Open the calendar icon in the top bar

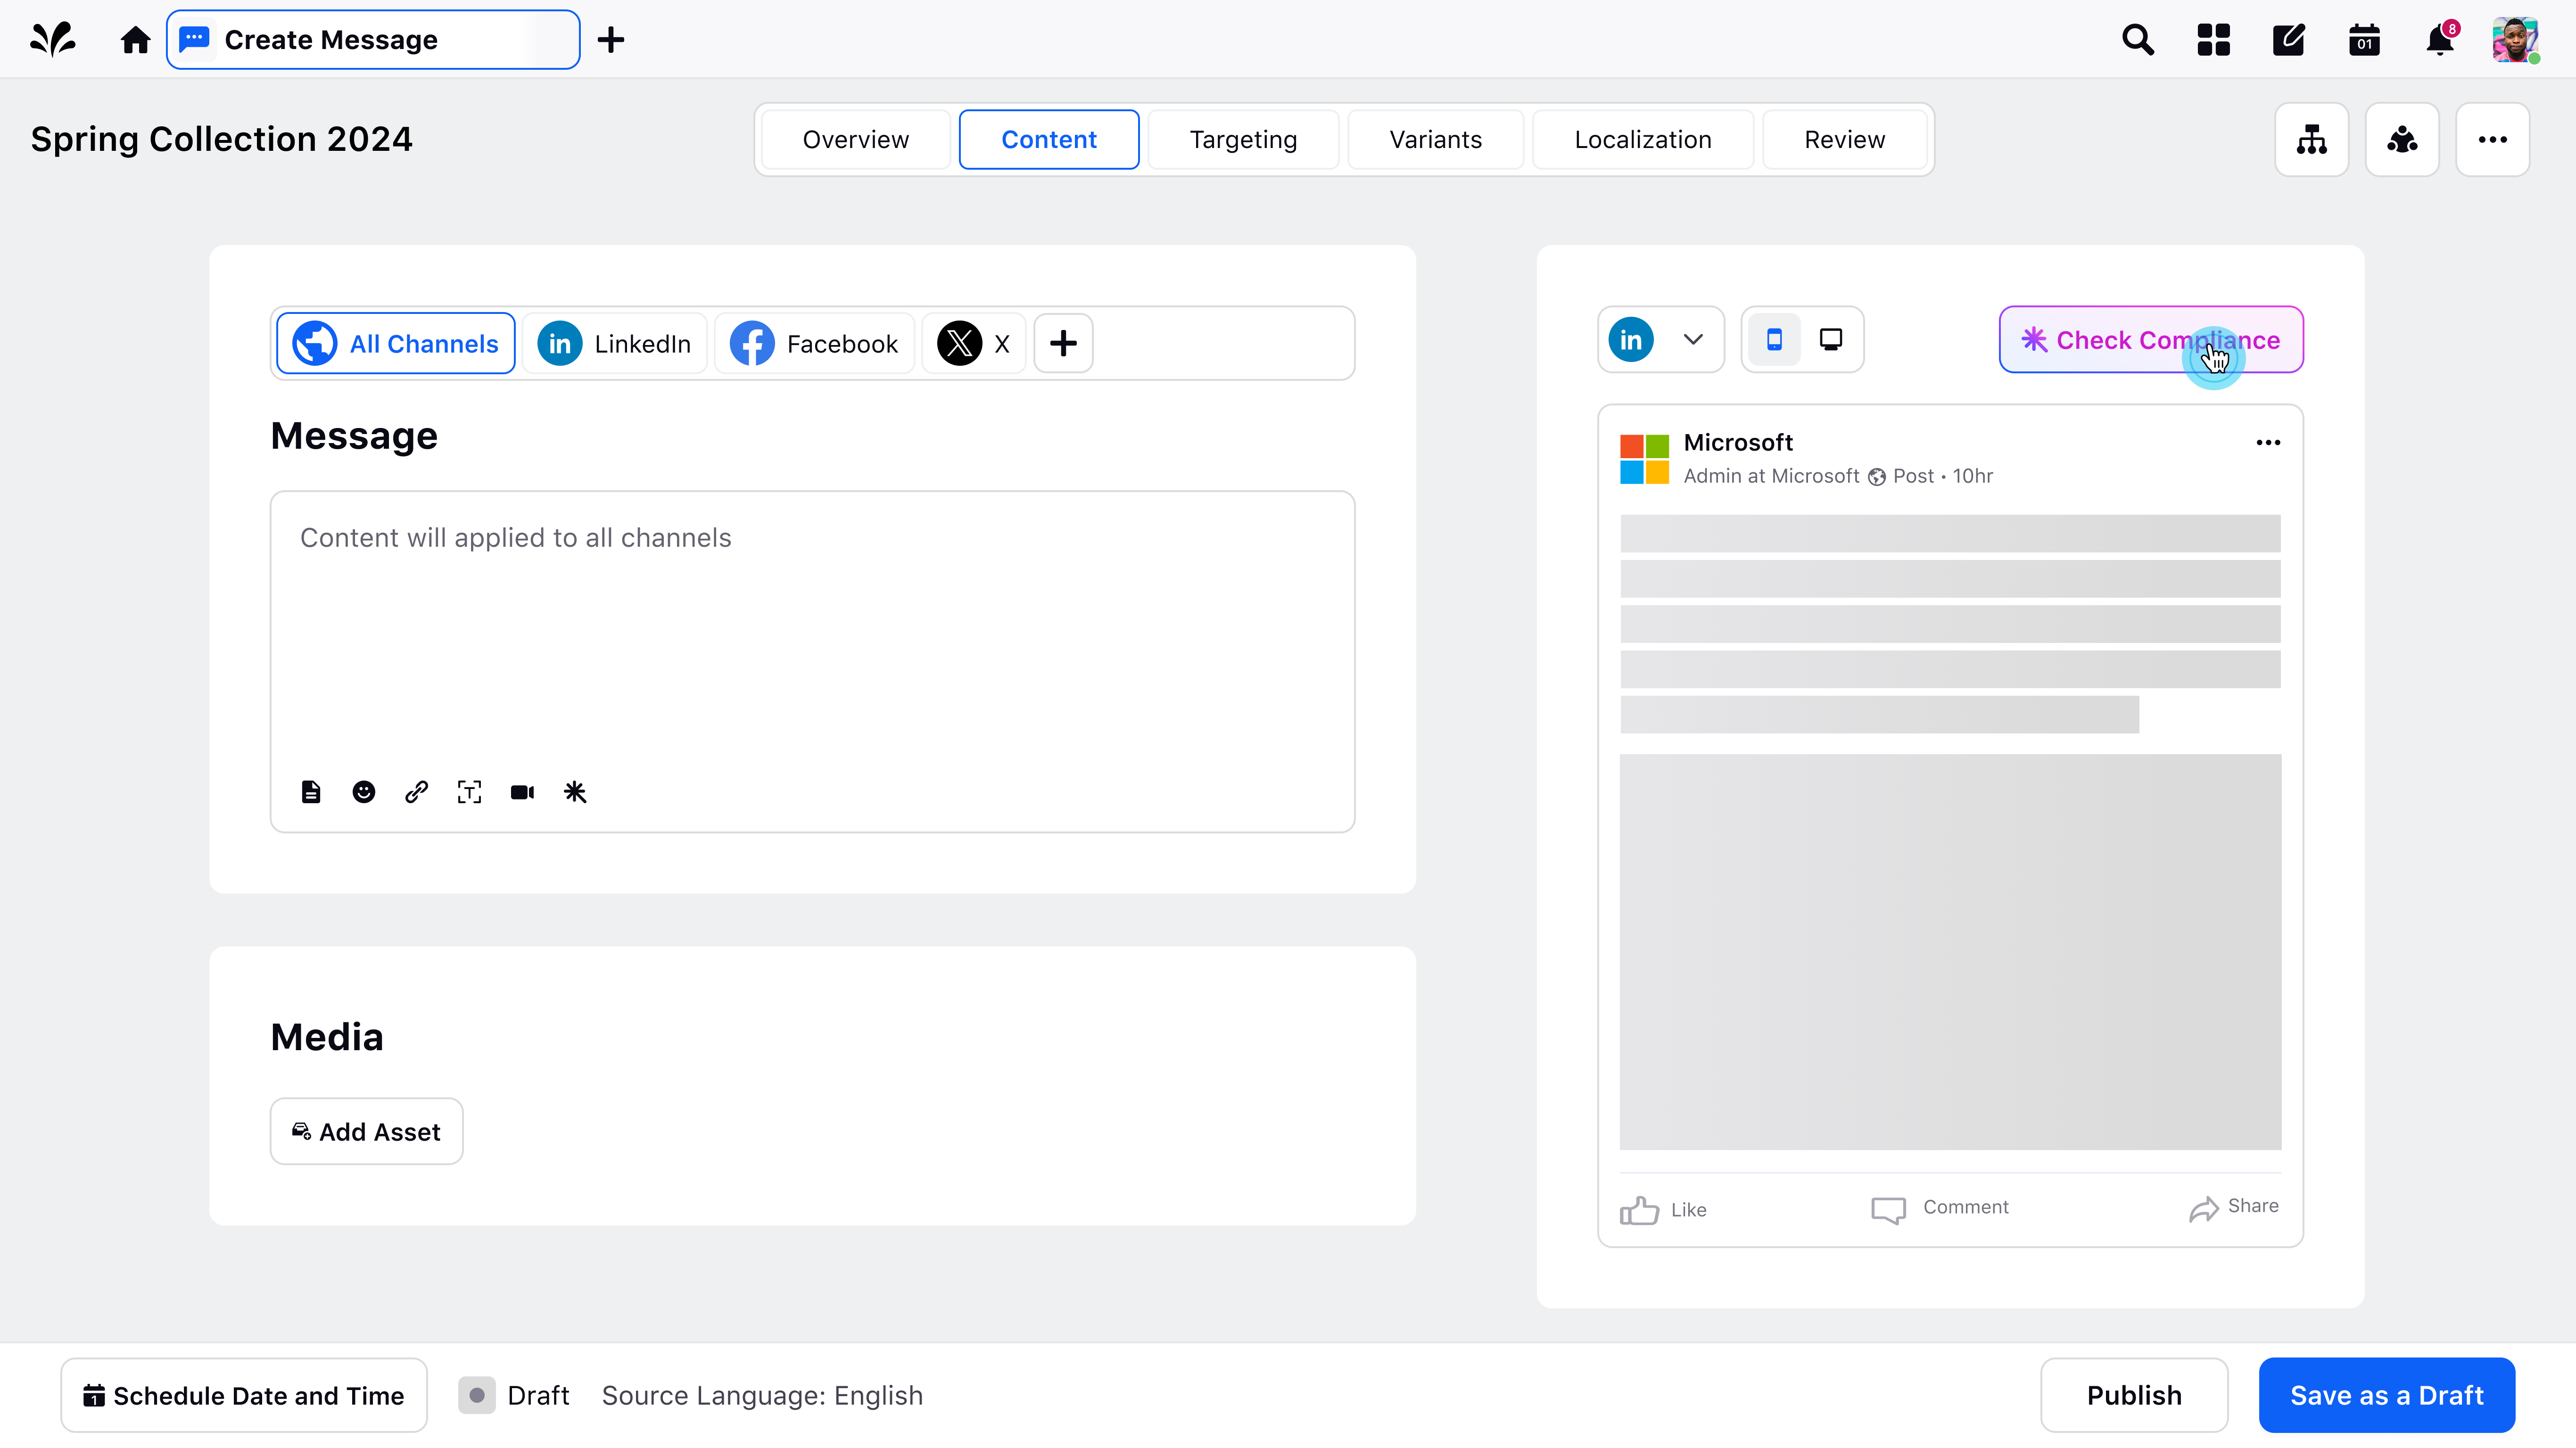[x=2364, y=39]
